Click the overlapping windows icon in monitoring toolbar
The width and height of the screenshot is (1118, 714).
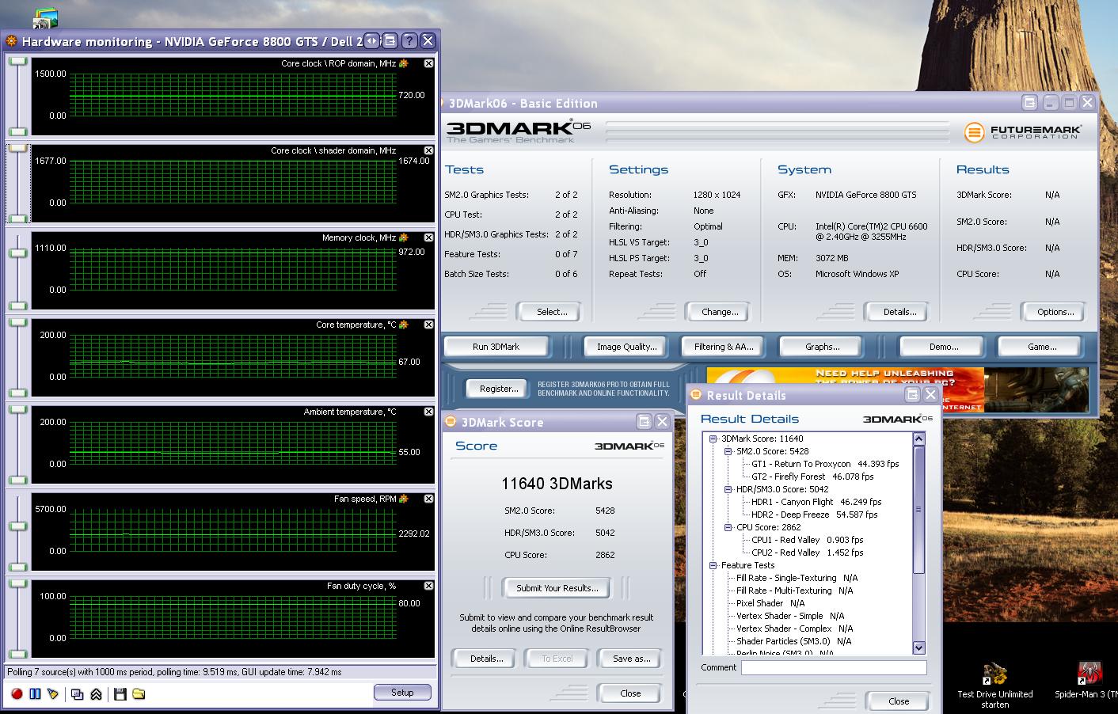[x=78, y=694]
